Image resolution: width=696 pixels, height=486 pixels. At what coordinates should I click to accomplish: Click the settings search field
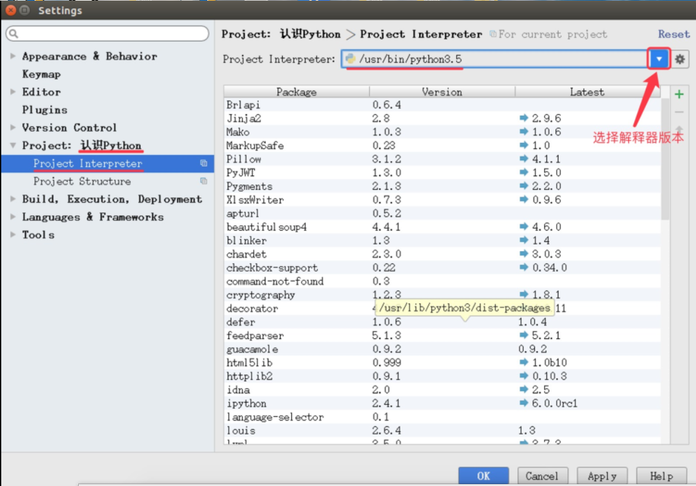107,34
